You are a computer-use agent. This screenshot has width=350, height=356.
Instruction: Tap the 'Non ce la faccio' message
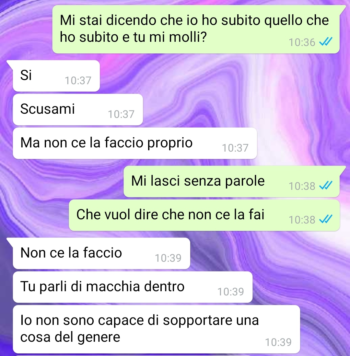pos(101,253)
